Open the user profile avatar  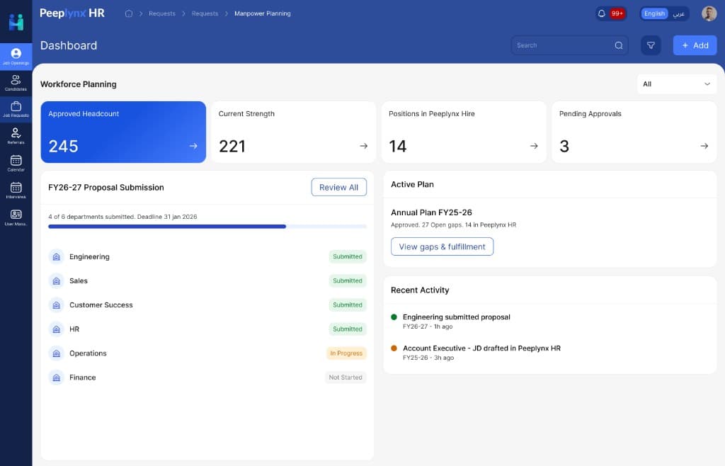point(709,13)
